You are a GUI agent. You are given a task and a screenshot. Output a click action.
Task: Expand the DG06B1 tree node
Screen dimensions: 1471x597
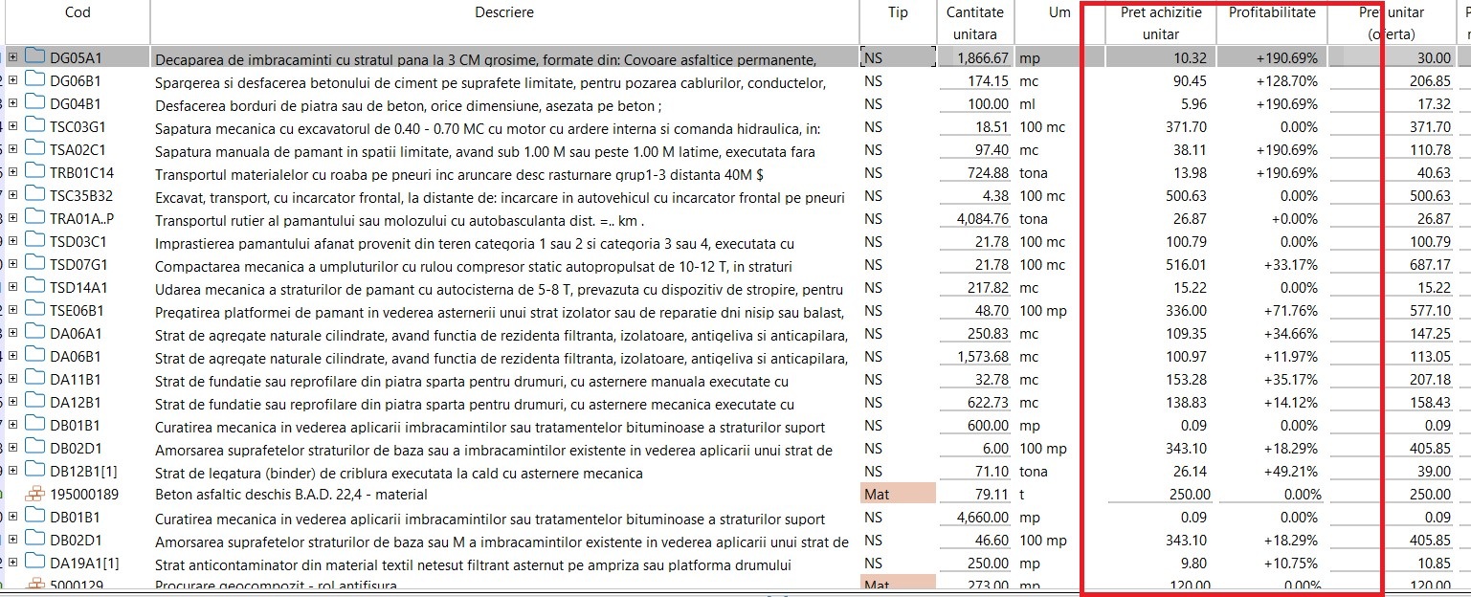click(12, 80)
